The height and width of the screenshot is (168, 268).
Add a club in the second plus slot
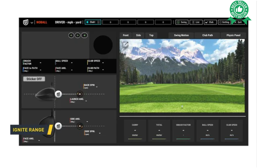tap(128, 22)
